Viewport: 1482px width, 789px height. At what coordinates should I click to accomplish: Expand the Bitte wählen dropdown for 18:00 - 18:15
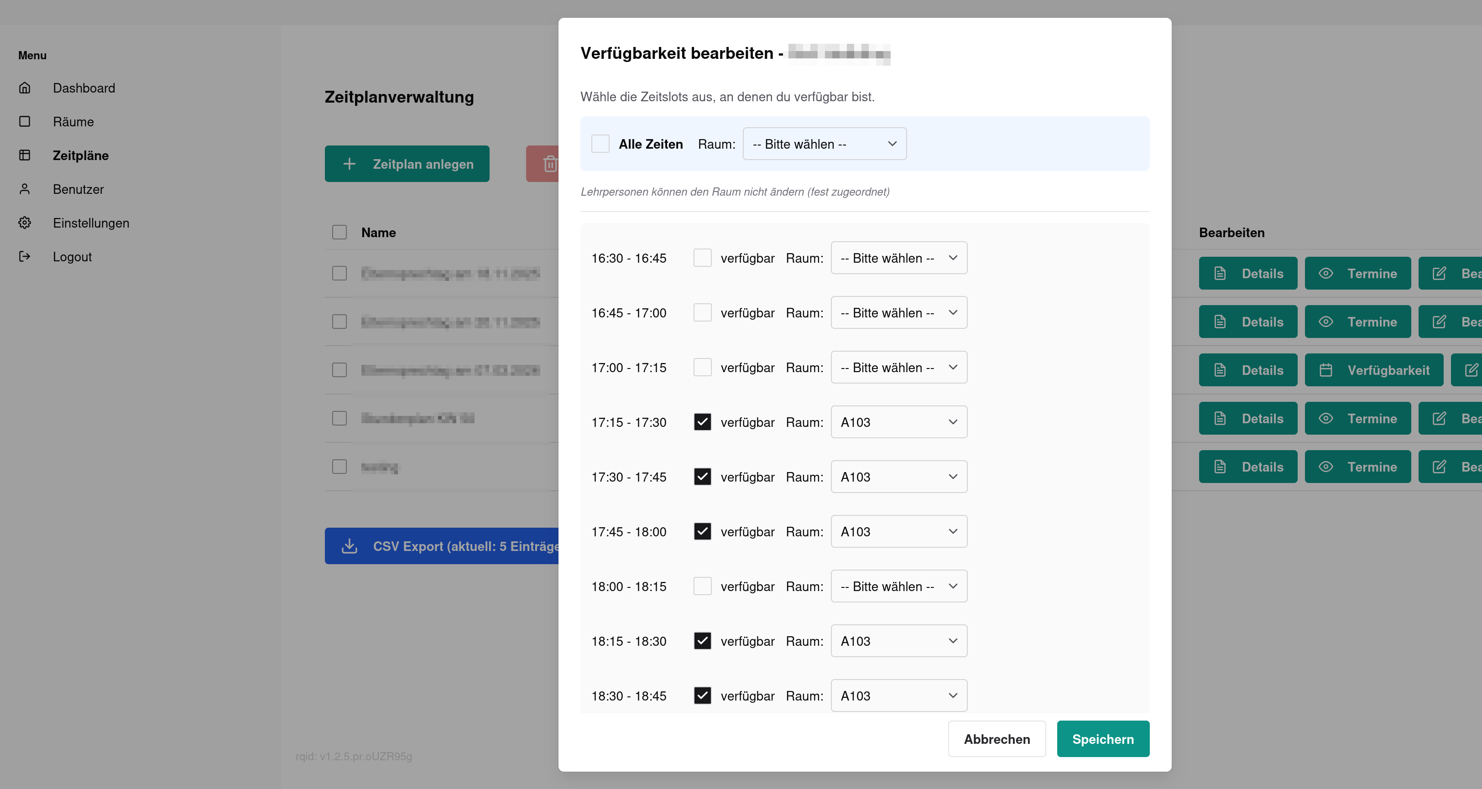tap(898, 586)
